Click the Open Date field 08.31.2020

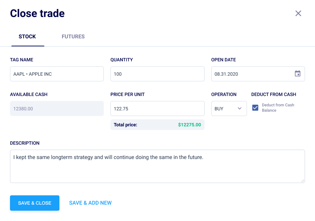[x=258, y=74]
